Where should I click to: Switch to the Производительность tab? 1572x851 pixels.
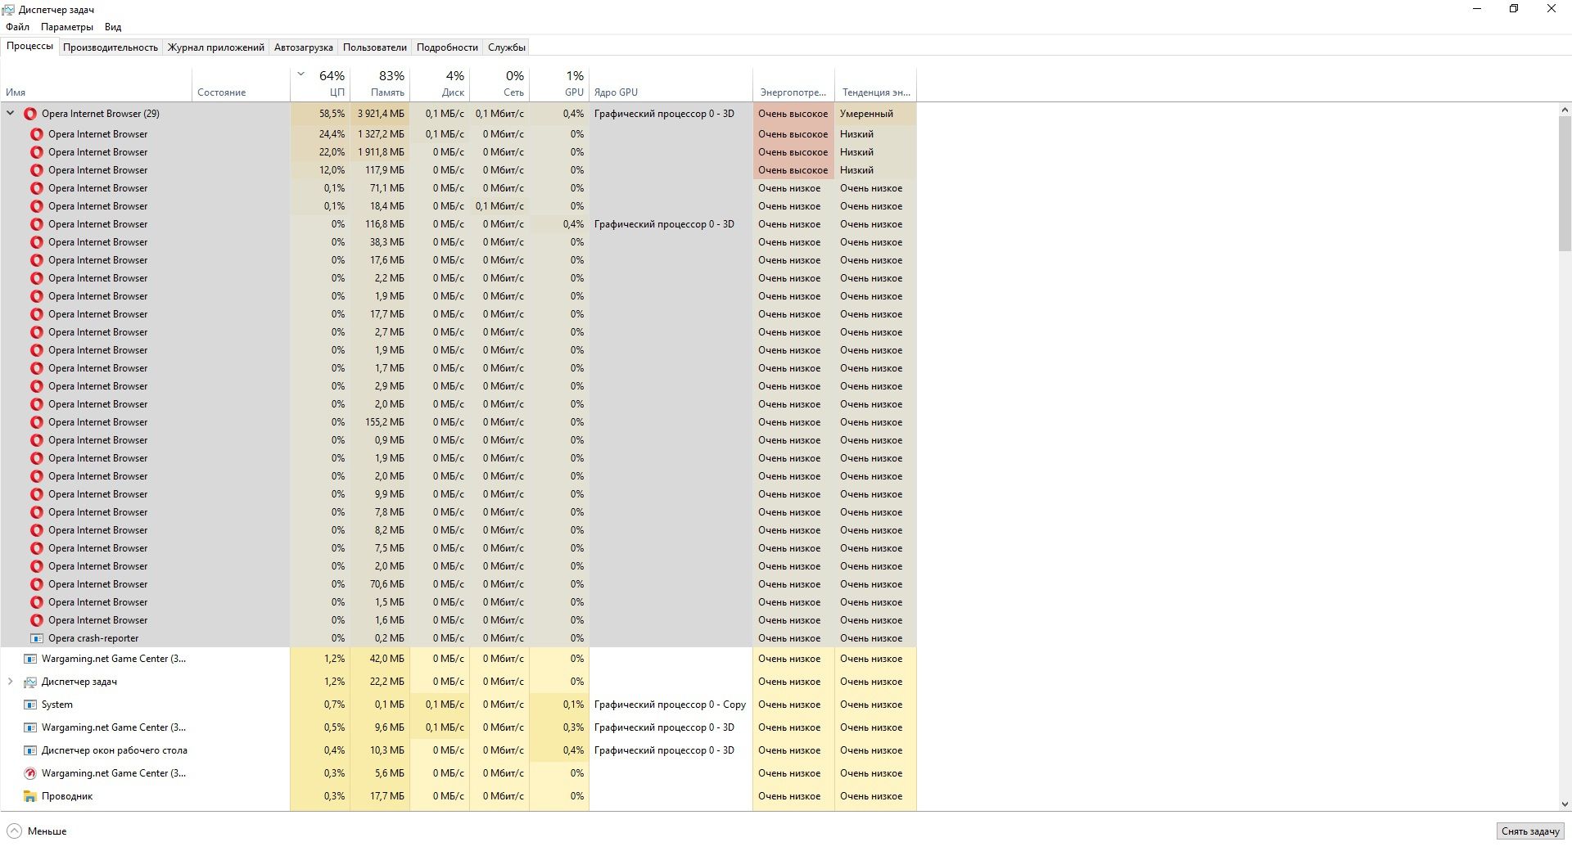pos(111,47)
